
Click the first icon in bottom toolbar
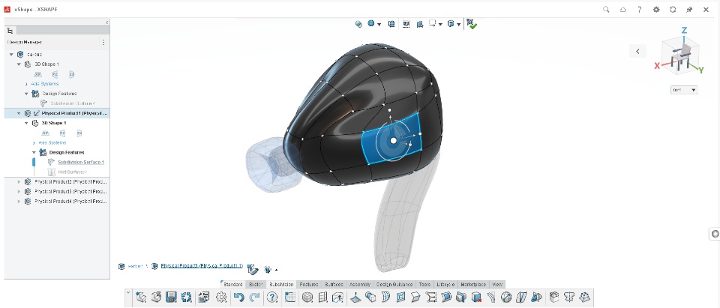click(x=141, y=298)
